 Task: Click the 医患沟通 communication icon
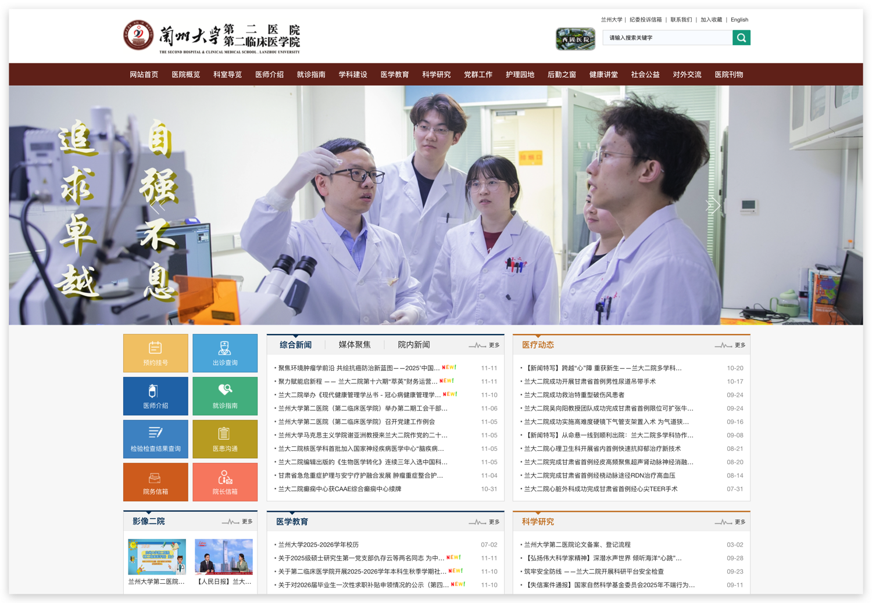point(225,439)
